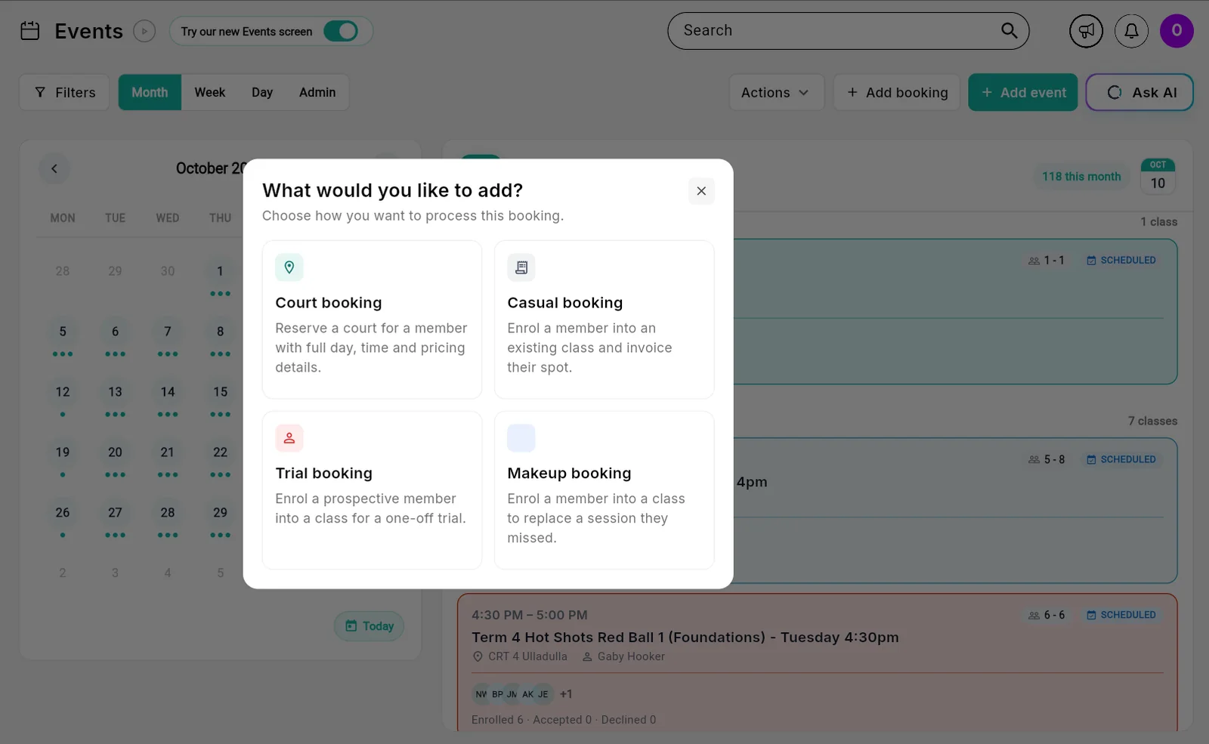Click the Trial booking person icon
Screen dimensions: 1209x744
point(289,438)
